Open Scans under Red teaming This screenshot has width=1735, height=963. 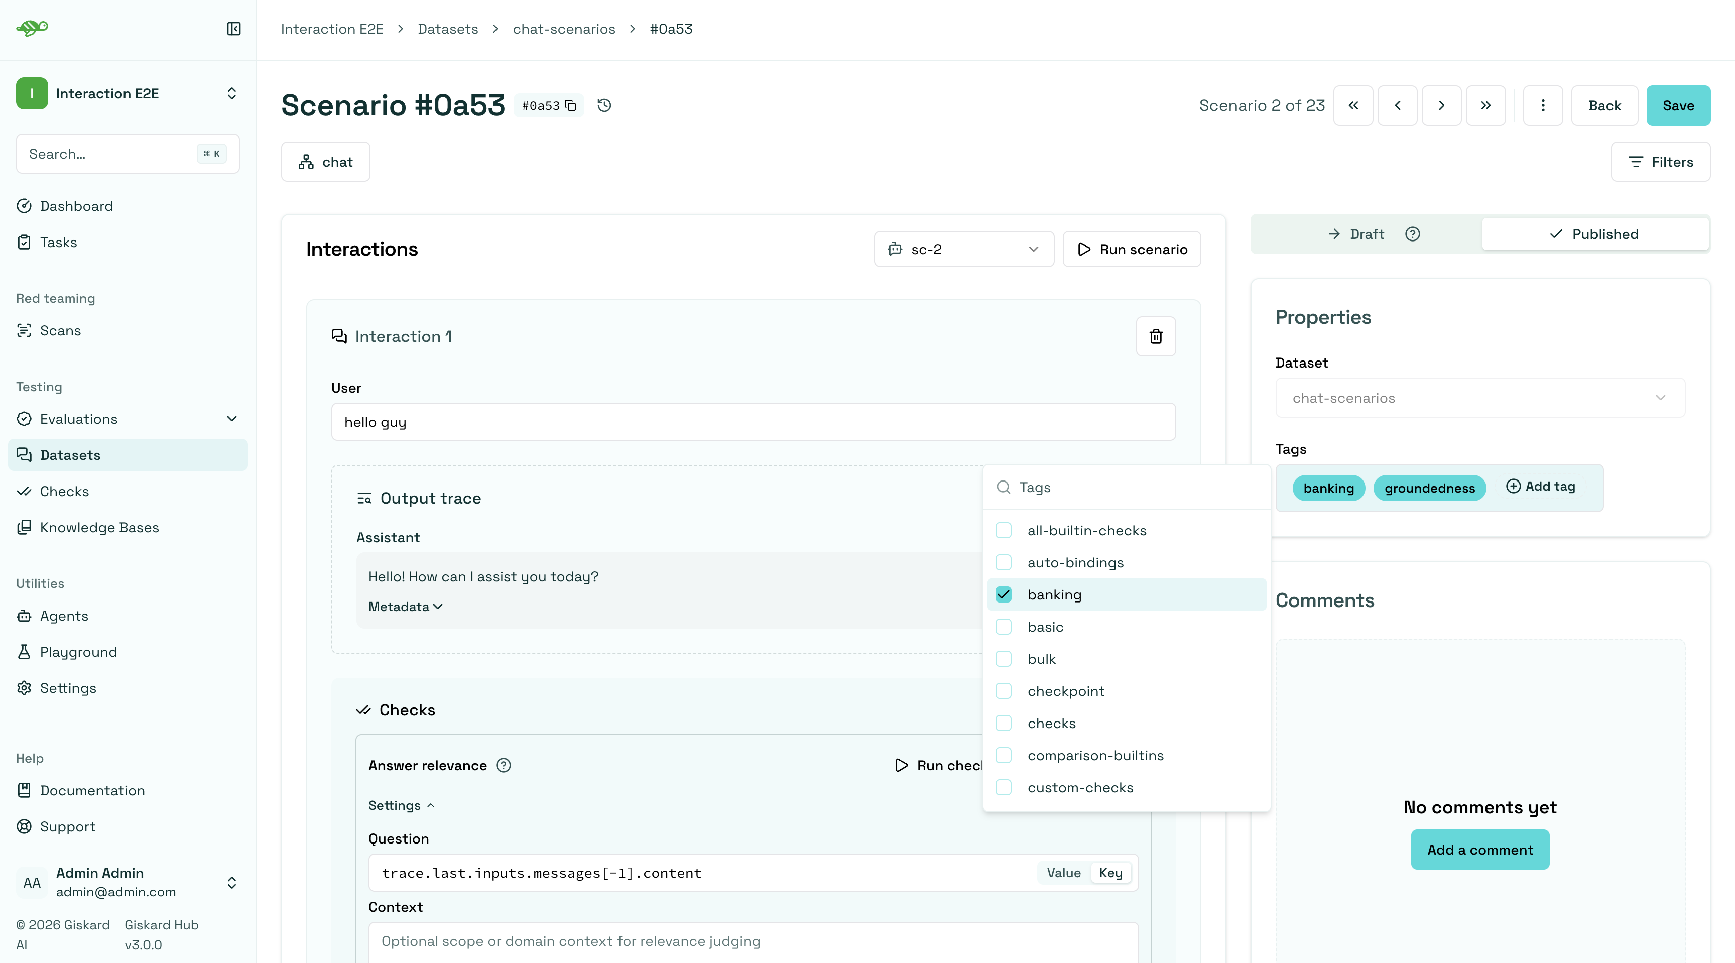point(128,331)
